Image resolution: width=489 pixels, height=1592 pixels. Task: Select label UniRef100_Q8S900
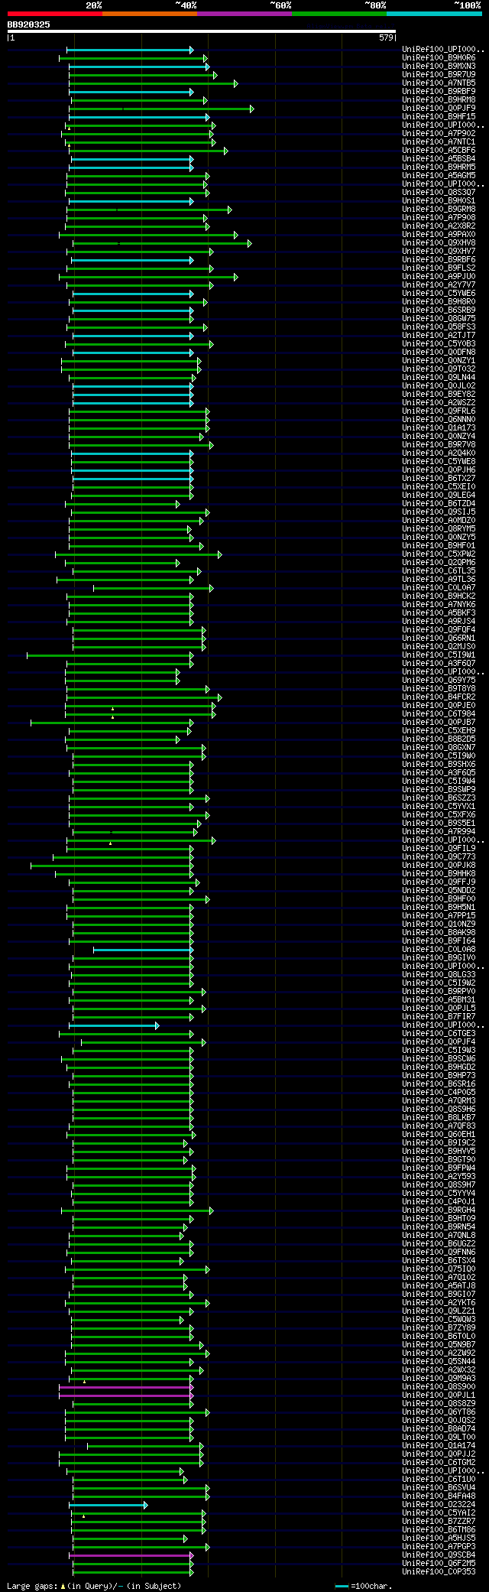439,1386
